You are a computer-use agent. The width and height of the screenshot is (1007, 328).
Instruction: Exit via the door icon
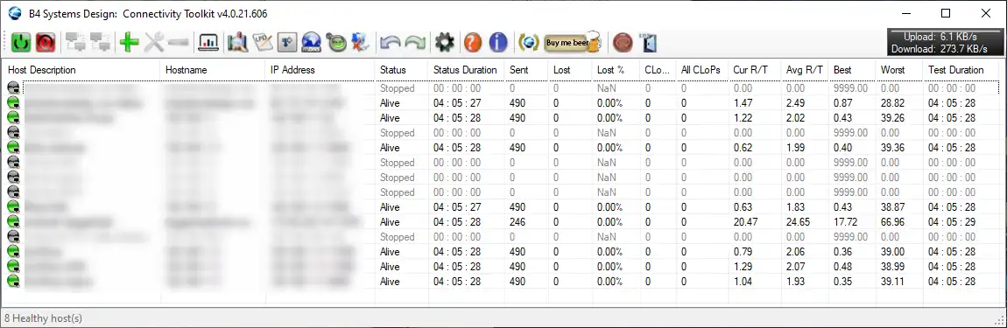click(649, 43)
